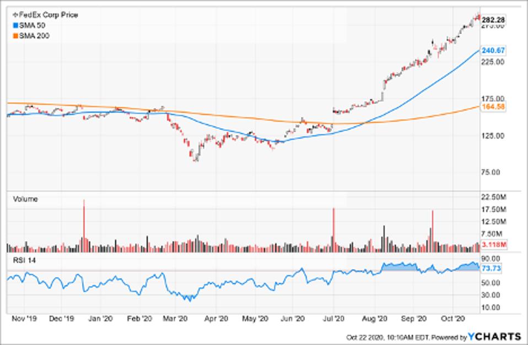Image resolution: width=528 pixels, height=345 pixels.
Task: Select the 282.28 current price label
Action: coord(493,20)
